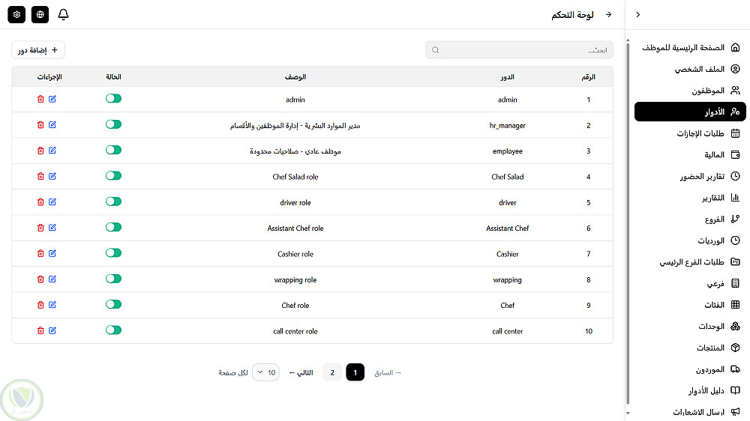
Task: Go to page 2 of roles
Action: (332, 372)
